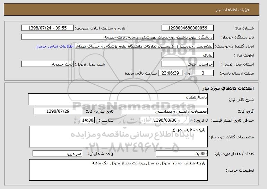Click the delivery province field خراسان رضوی
Image resolution: width=267 pixels, height=189 pixels.
point(188,64)
